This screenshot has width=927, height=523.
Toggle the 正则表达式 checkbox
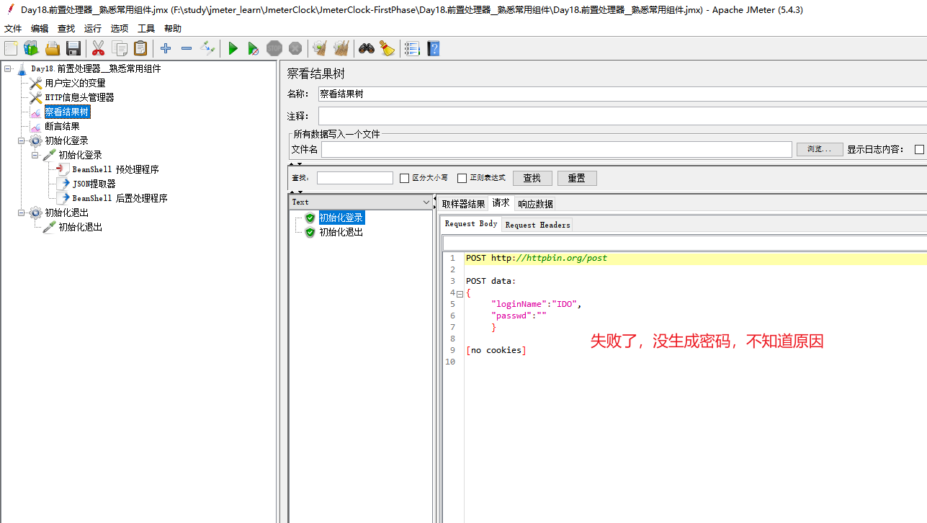[x=462, y=178]
